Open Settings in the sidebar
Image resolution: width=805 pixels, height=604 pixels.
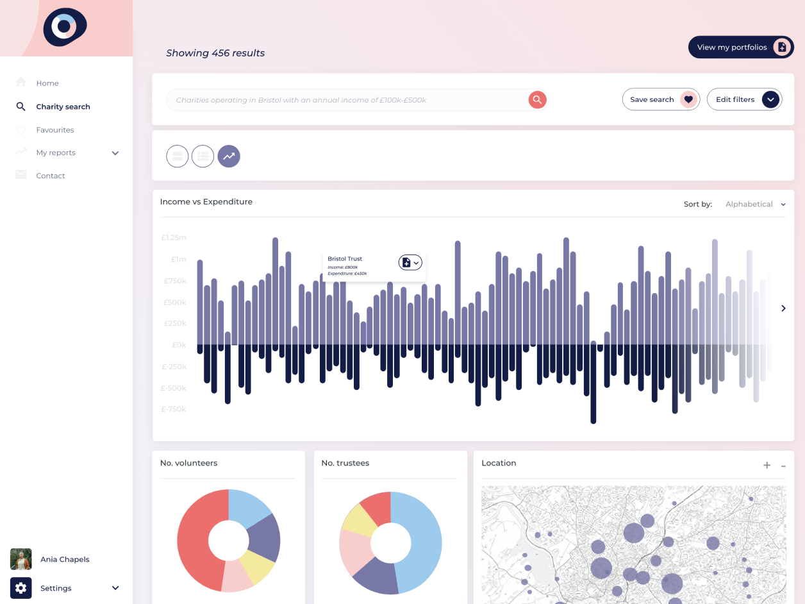pyautogui.click(x=56, y=588)
